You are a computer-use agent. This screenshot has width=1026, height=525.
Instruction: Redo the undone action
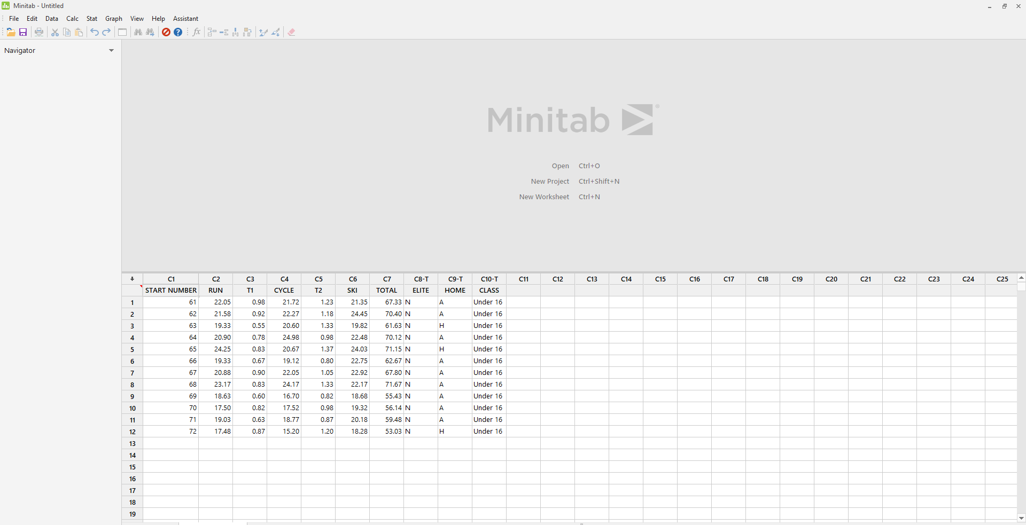106,32
